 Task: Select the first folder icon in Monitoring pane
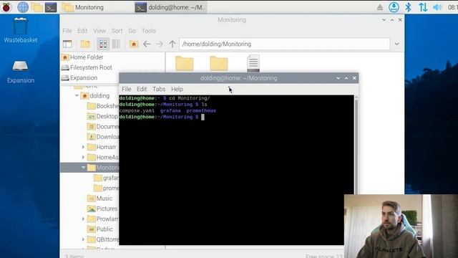pos(185,63)
